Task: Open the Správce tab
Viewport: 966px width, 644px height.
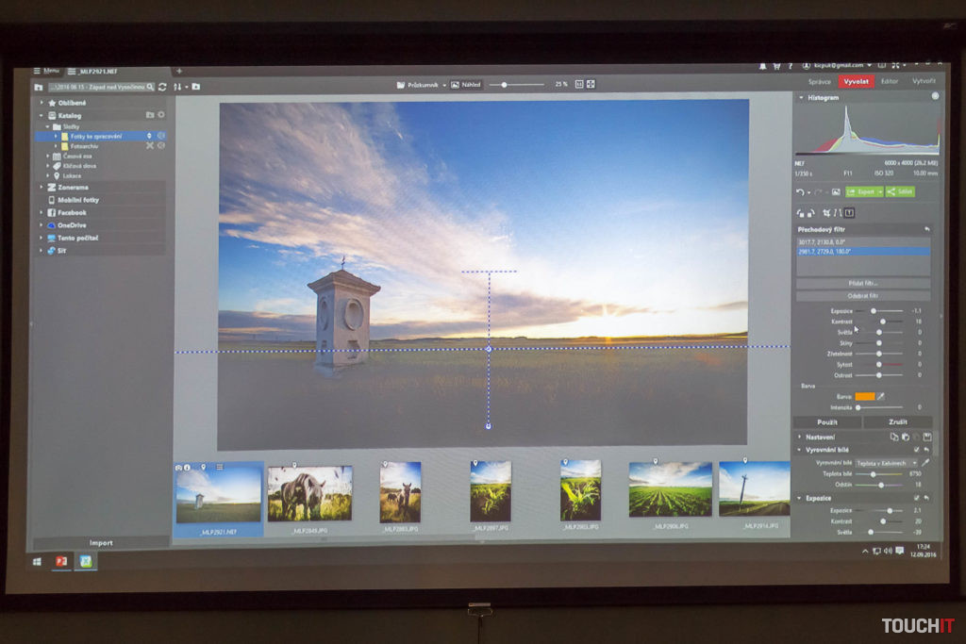Action: pos(819,82)
